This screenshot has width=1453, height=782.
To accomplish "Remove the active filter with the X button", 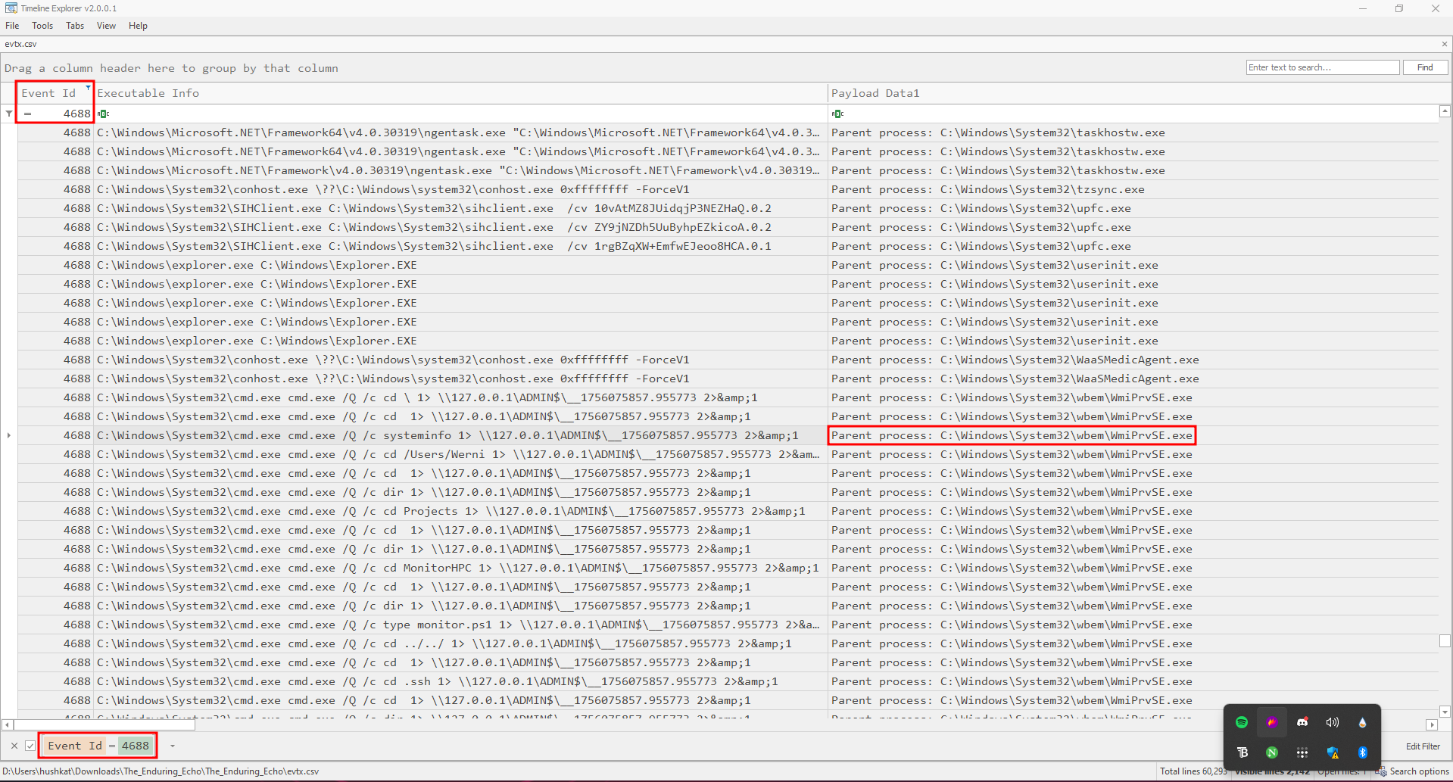I will [14, 746].
